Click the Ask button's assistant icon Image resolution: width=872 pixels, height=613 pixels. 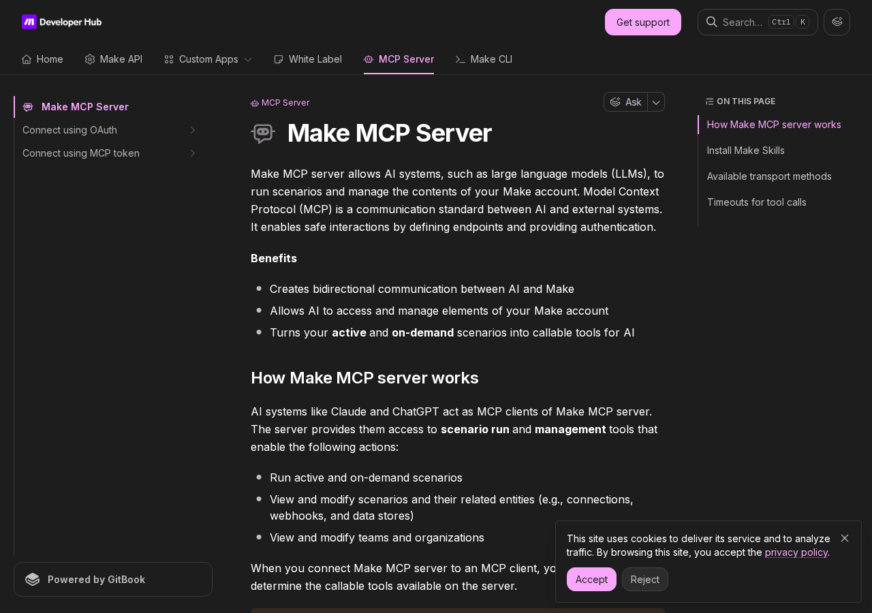(x=615, y=102)
